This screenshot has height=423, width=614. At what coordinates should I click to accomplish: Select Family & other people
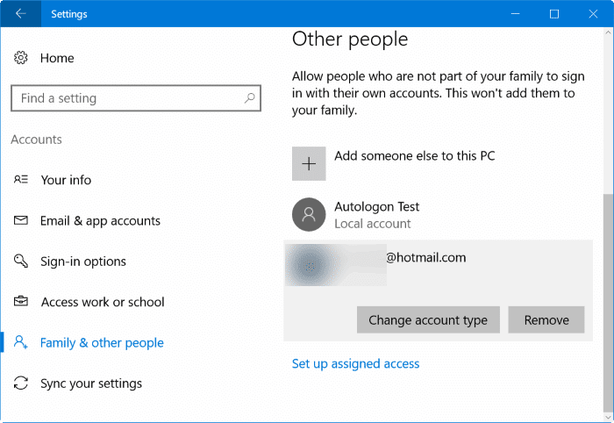pyautogui.click(x=102, y=343)
